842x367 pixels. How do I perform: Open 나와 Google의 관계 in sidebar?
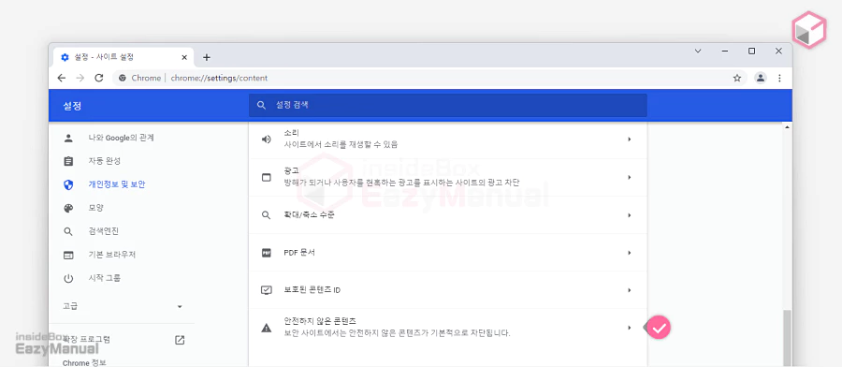[x=122, y=138]
